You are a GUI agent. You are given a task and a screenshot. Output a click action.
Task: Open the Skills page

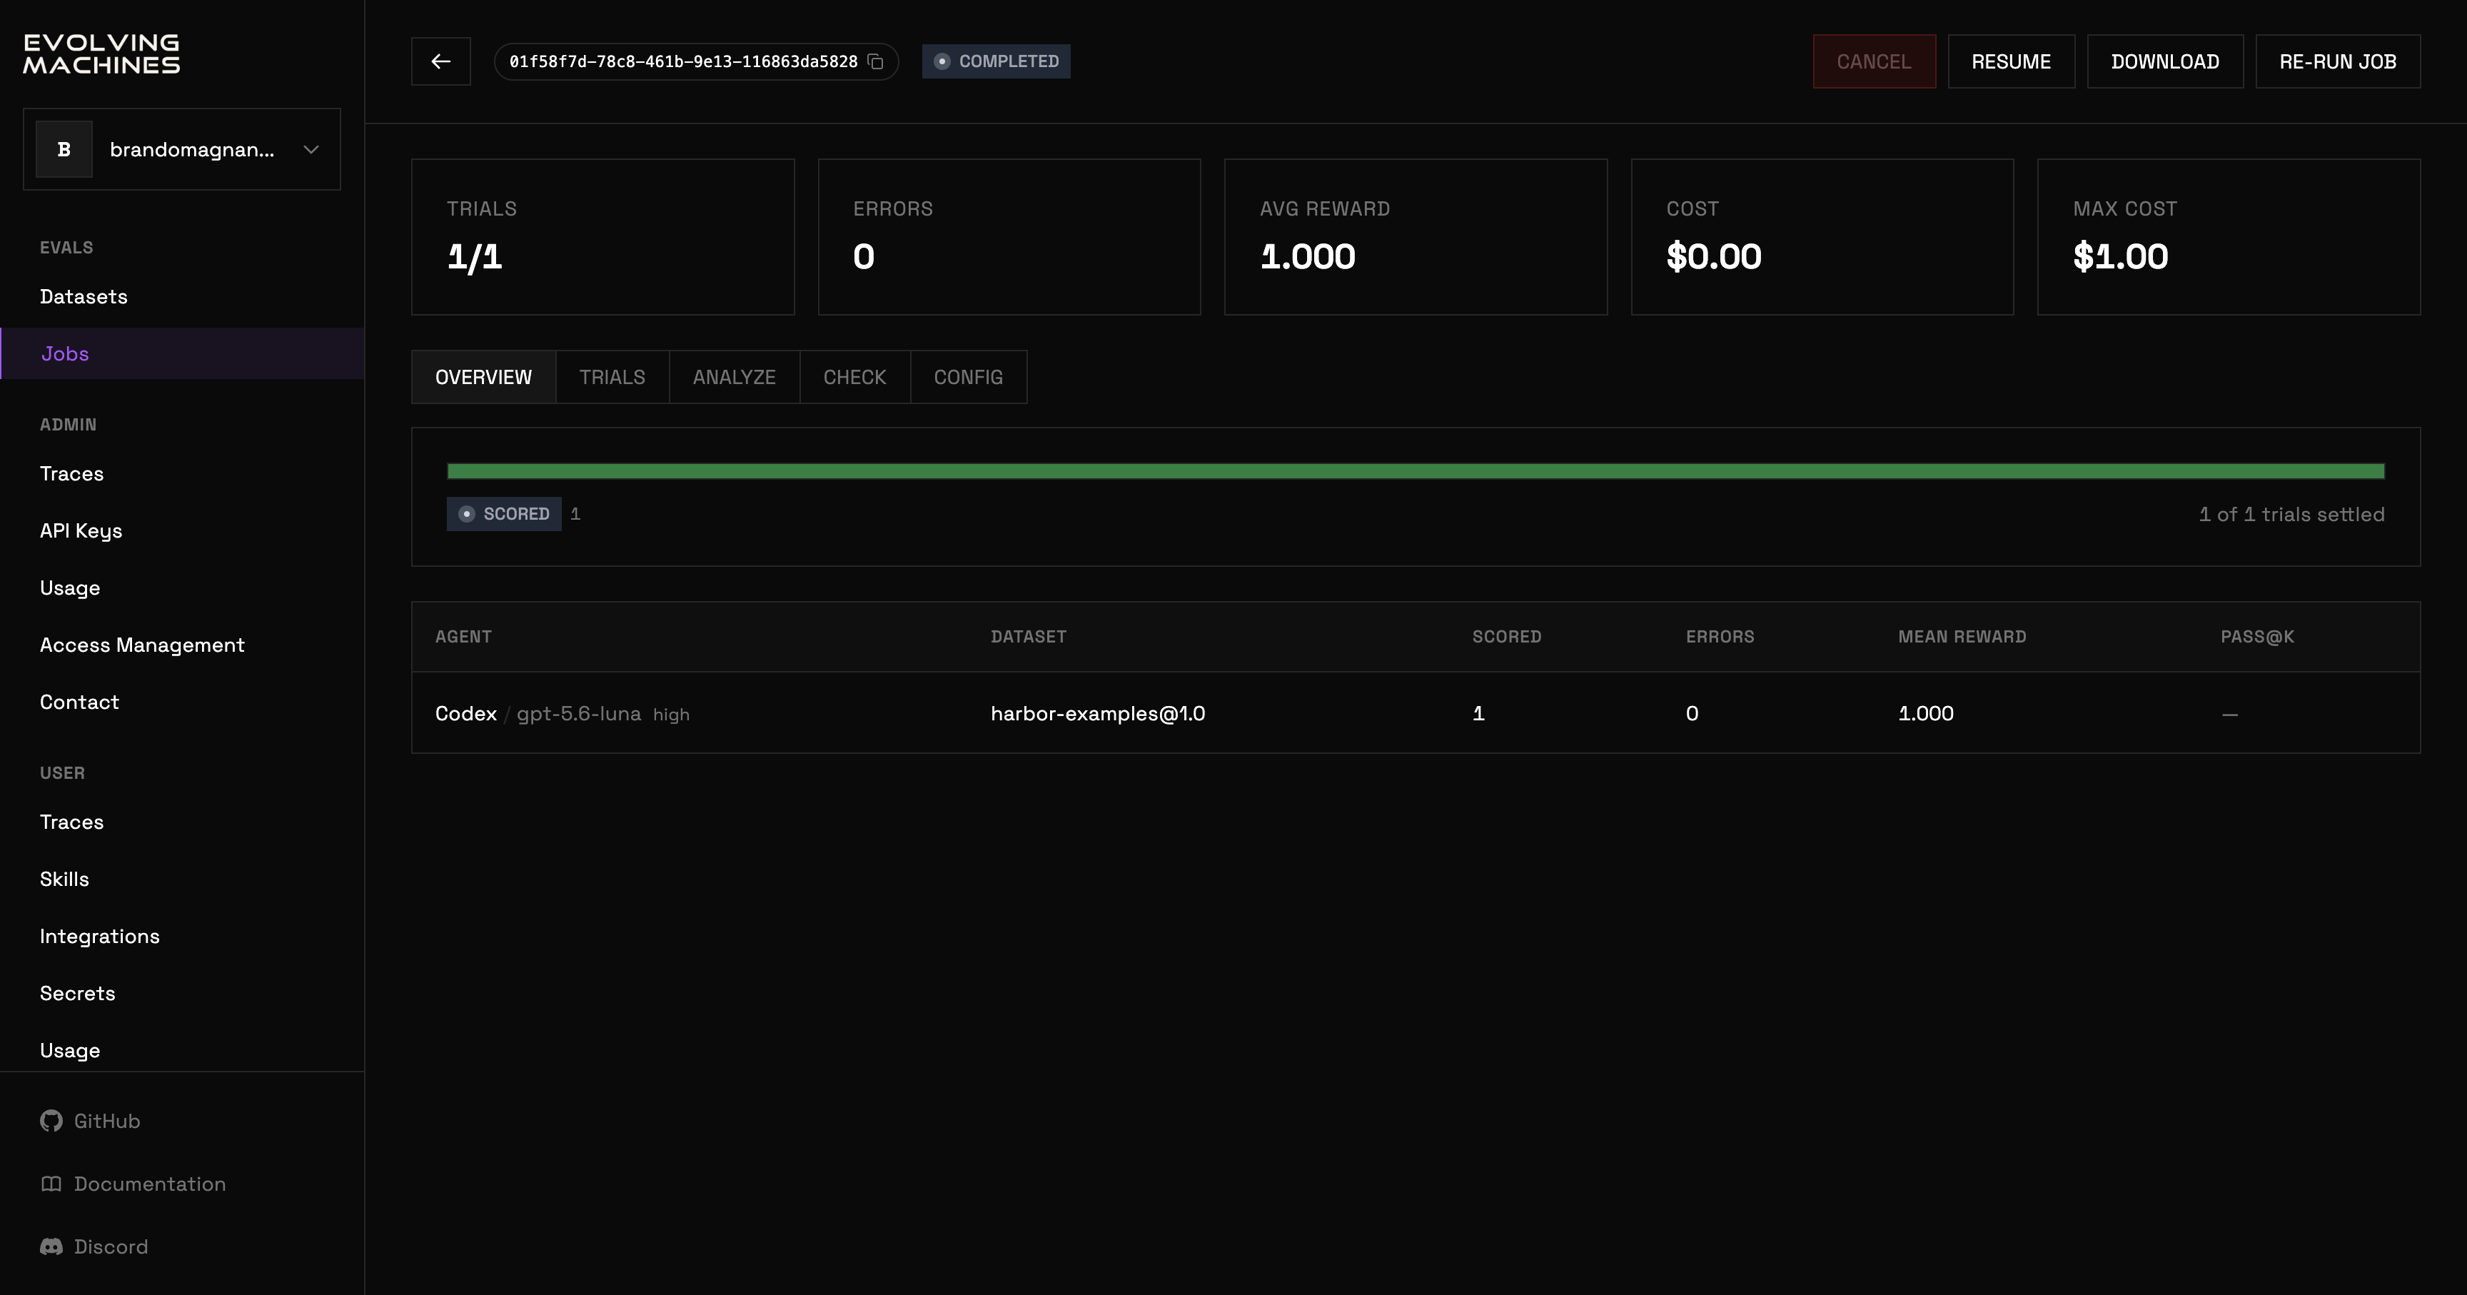[182, 880]
